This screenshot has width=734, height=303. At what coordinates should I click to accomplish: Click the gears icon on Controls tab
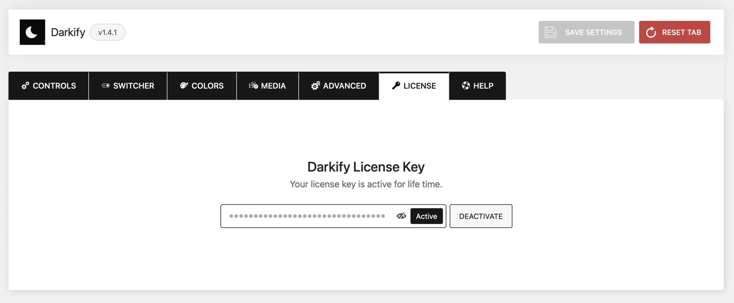25,85
